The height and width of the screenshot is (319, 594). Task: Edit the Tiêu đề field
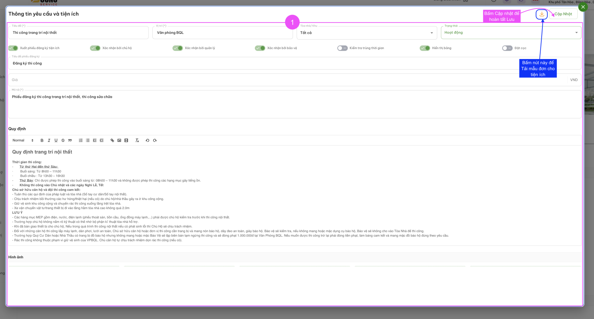pos(78,33)
